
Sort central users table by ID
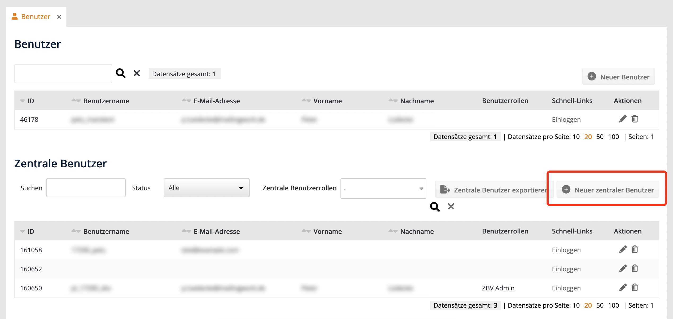pyautogui.click(x=30, y=231)
